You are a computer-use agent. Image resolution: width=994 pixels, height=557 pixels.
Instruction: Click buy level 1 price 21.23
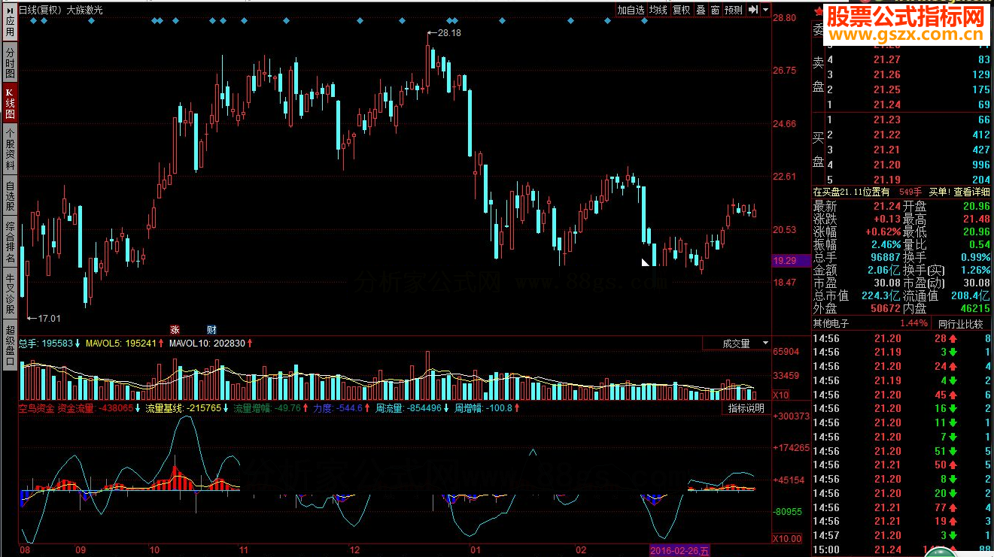[x=887, y=120]
